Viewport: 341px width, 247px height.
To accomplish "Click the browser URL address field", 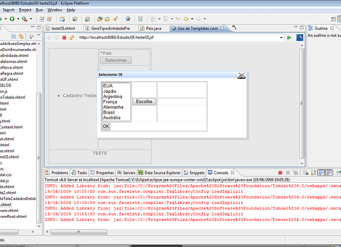I will [178, 38].
